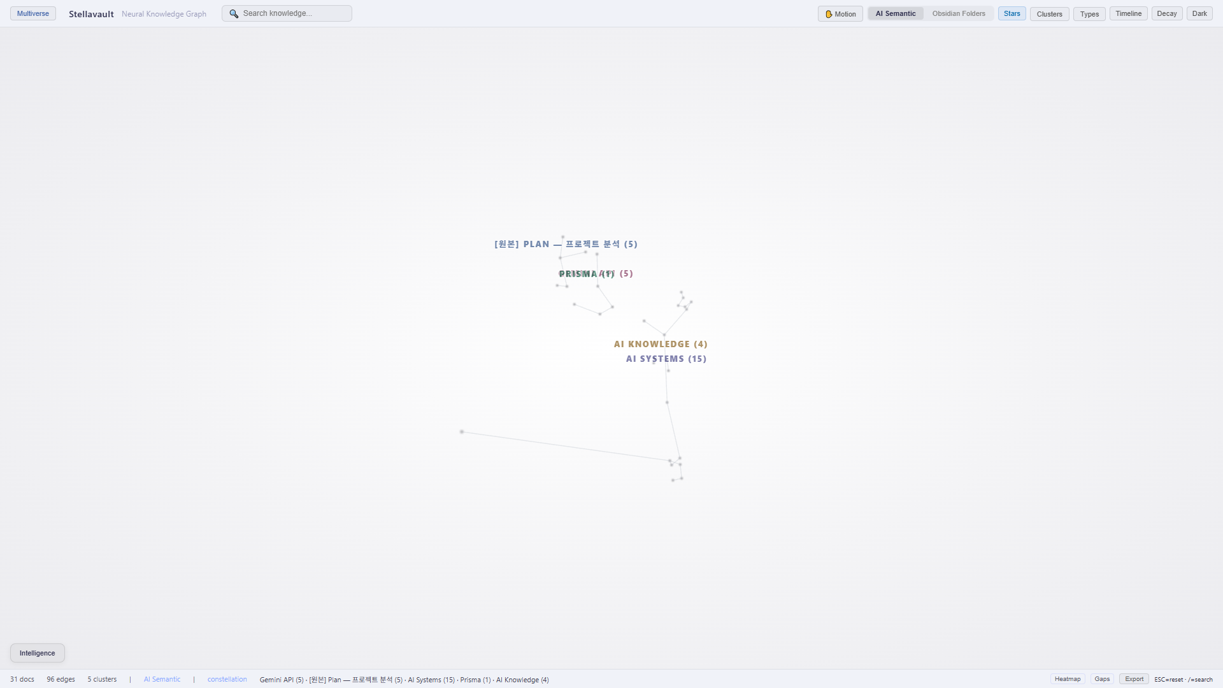This screenshot has height=688, width=1223.
Task: Focus the Search knowledge input field
Action: click(293, 13)
